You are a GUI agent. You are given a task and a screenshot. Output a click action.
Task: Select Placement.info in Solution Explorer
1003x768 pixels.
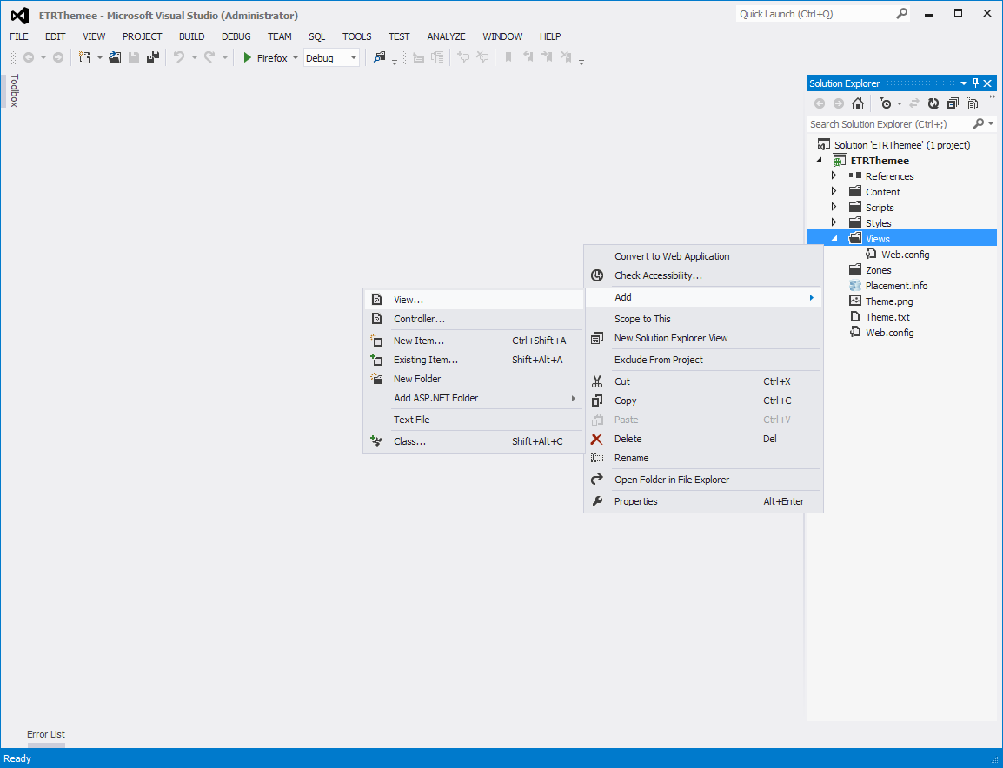pyautogui.click(x=896, y=286)
